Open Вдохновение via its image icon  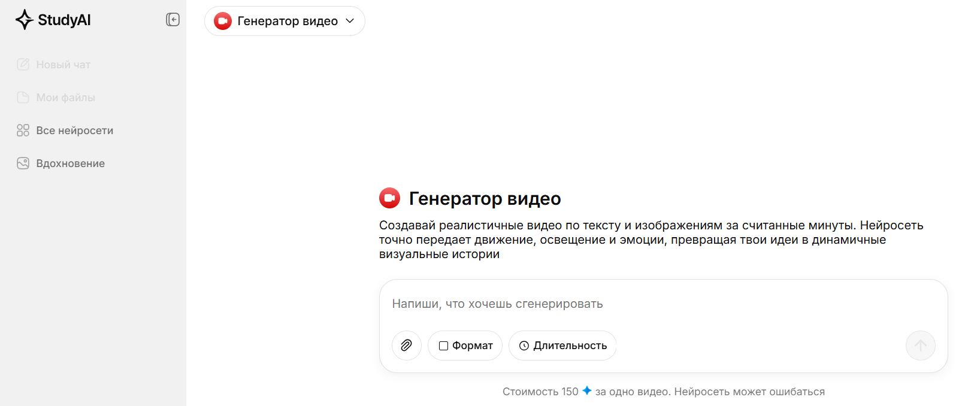(22, 163)
